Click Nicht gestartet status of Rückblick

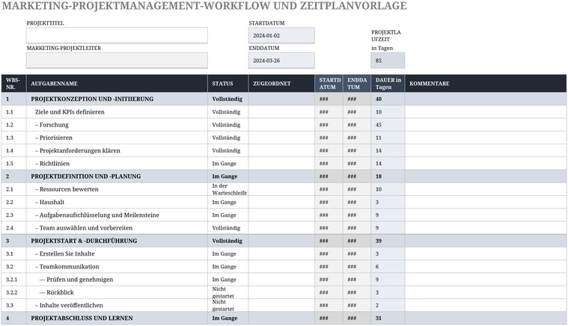(x=227, y=292)
